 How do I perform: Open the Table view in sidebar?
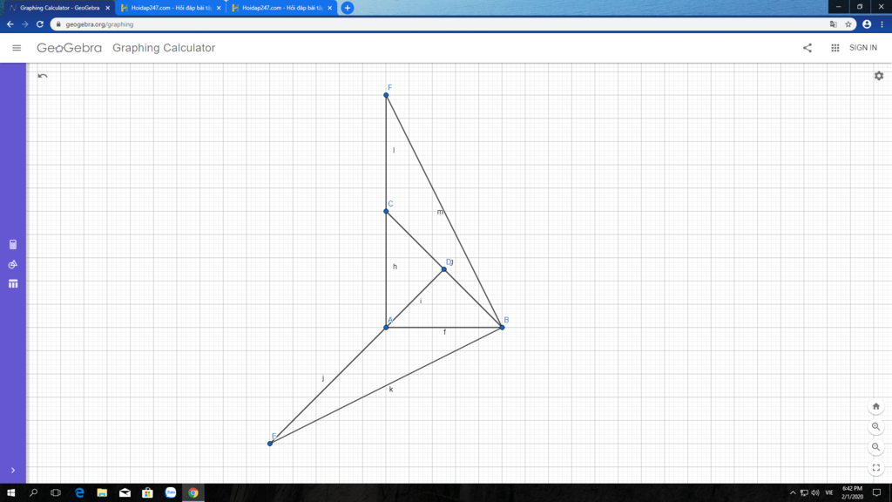pyautogui.click(x=13, y=283)
